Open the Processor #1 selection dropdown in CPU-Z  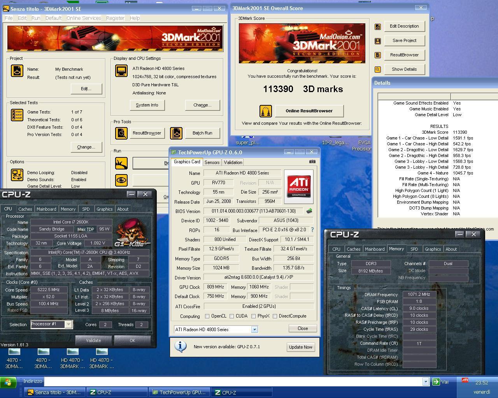coord(68,324)
